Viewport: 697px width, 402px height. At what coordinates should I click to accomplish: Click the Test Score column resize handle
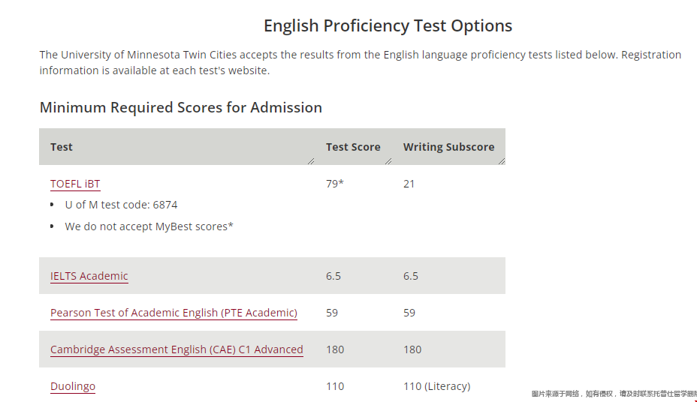pyautogui.click(x=388, y=161)
